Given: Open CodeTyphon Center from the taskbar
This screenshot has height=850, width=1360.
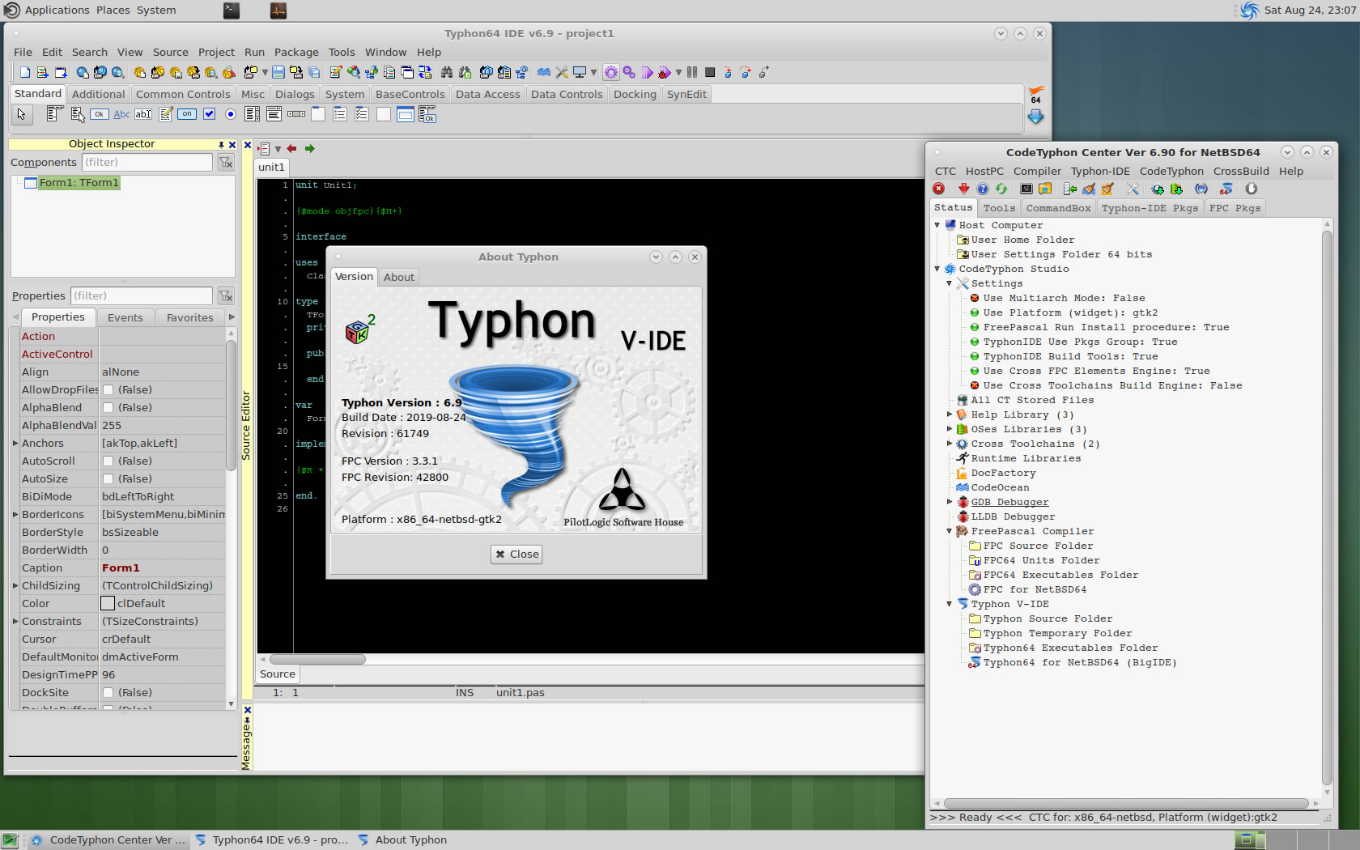Looking at the screenshot, I should (x=108, y=839).
